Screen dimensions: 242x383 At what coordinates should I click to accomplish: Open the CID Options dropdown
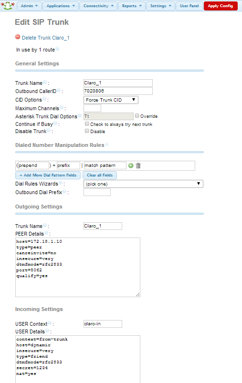coord(111,100)
